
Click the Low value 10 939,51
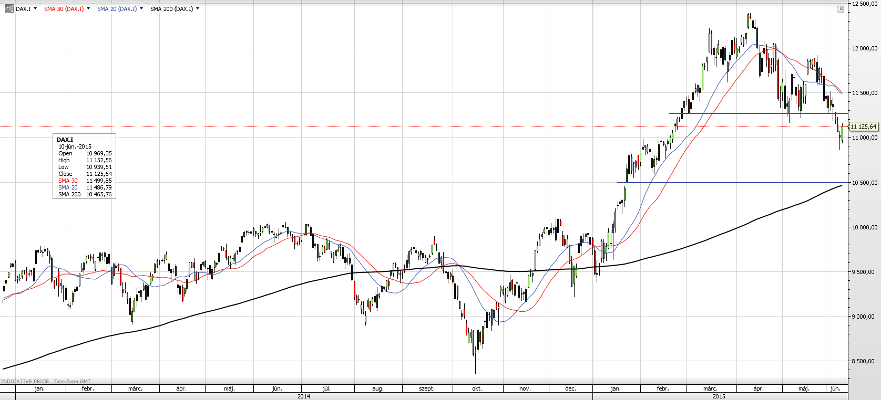tap(99, 167)
